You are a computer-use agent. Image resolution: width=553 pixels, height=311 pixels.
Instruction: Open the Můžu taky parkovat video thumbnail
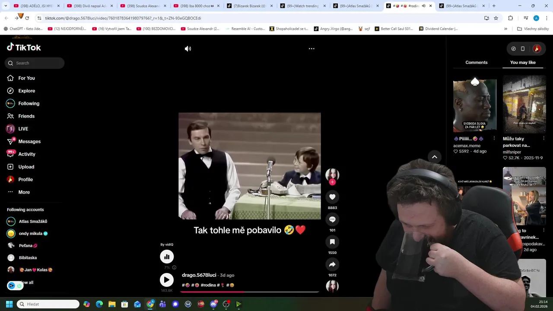click(524, 105)
